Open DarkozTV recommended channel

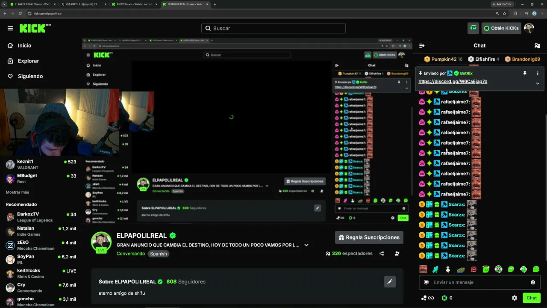coord(41,217)
